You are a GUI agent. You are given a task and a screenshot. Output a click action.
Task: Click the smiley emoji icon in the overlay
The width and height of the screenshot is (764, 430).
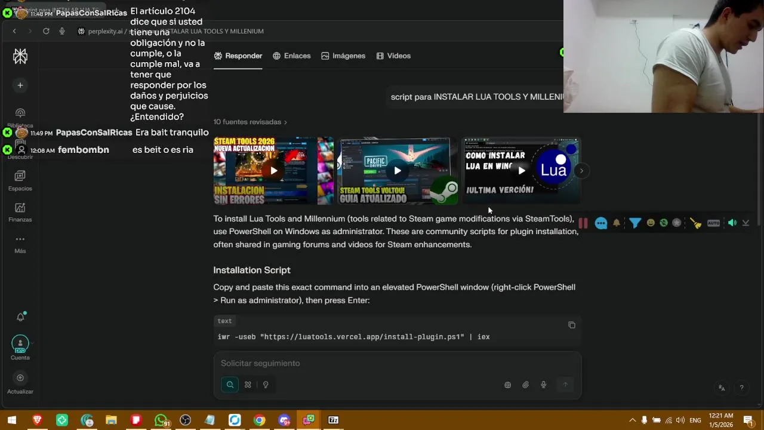tap(651, 223)
